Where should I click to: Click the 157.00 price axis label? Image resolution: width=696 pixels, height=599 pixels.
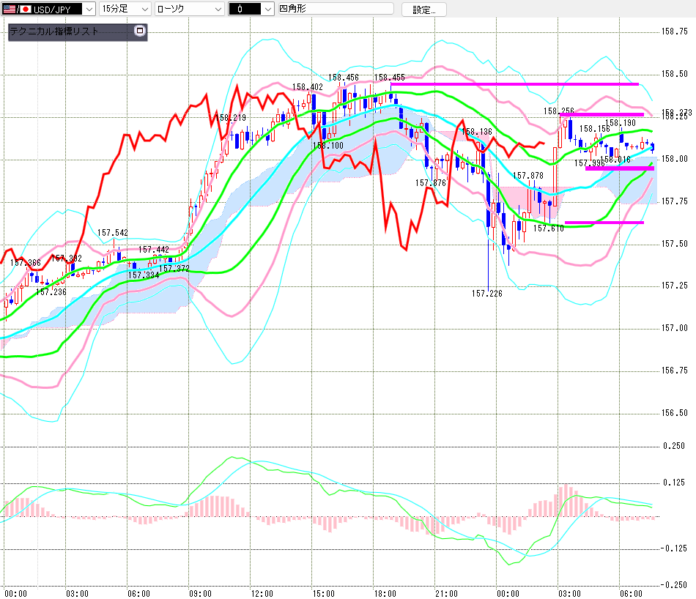pos(675,328)
